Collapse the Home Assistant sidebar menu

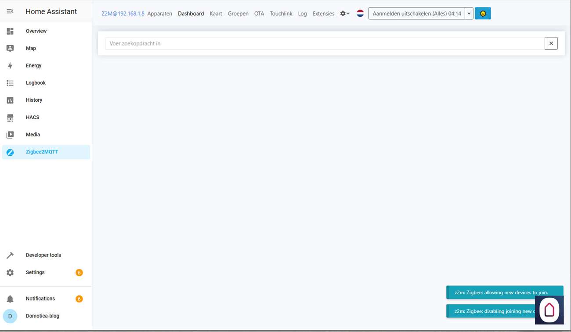(10, 11)
